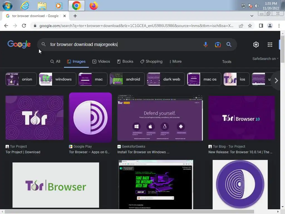Share this page using the share icon
The height and width of the screenshot is (214, 285).
pos(241,26)
